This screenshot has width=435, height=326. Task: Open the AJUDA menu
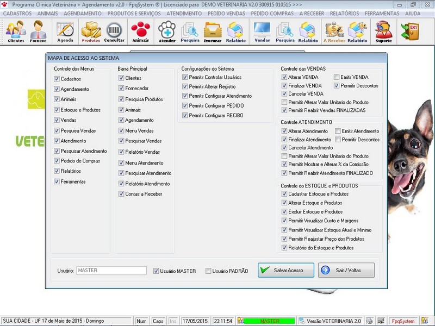pyautogui.click(x=413, y=13)
